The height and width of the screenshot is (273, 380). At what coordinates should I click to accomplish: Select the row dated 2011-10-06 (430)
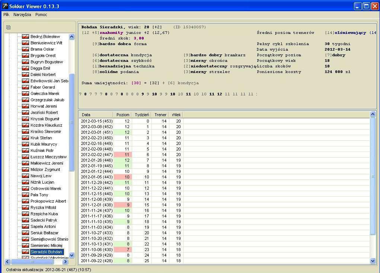pos(224,250)
